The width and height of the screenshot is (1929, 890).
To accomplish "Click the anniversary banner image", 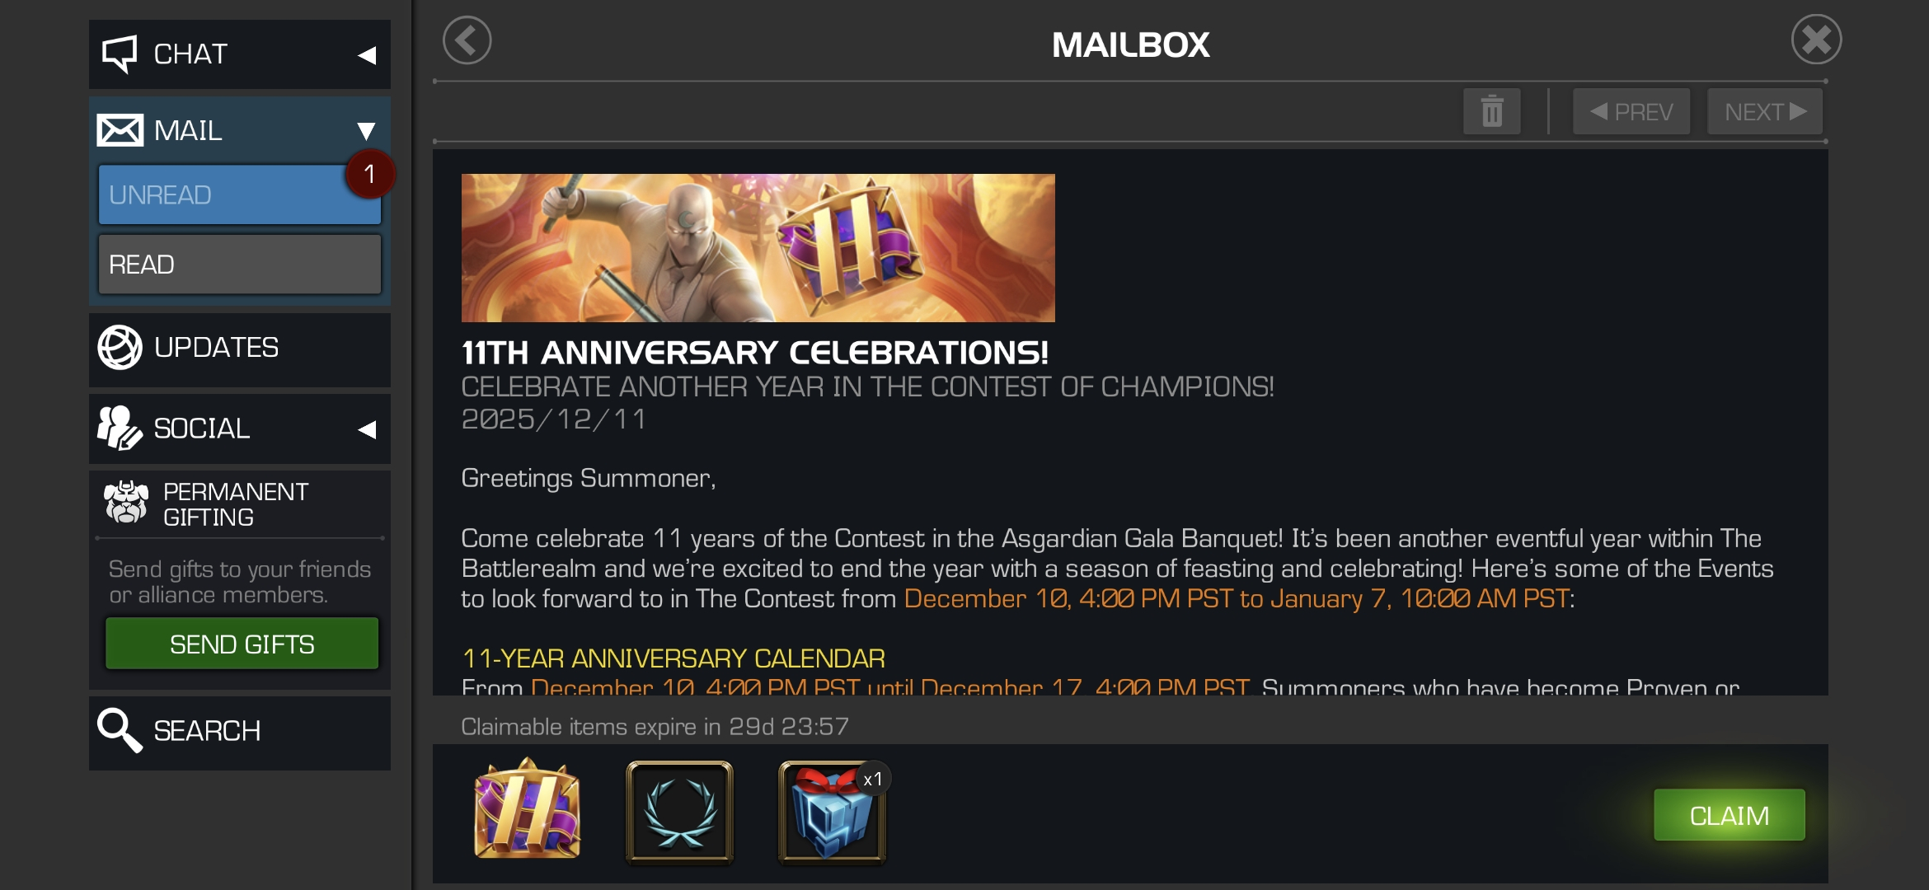I will [x=758, y=247].
